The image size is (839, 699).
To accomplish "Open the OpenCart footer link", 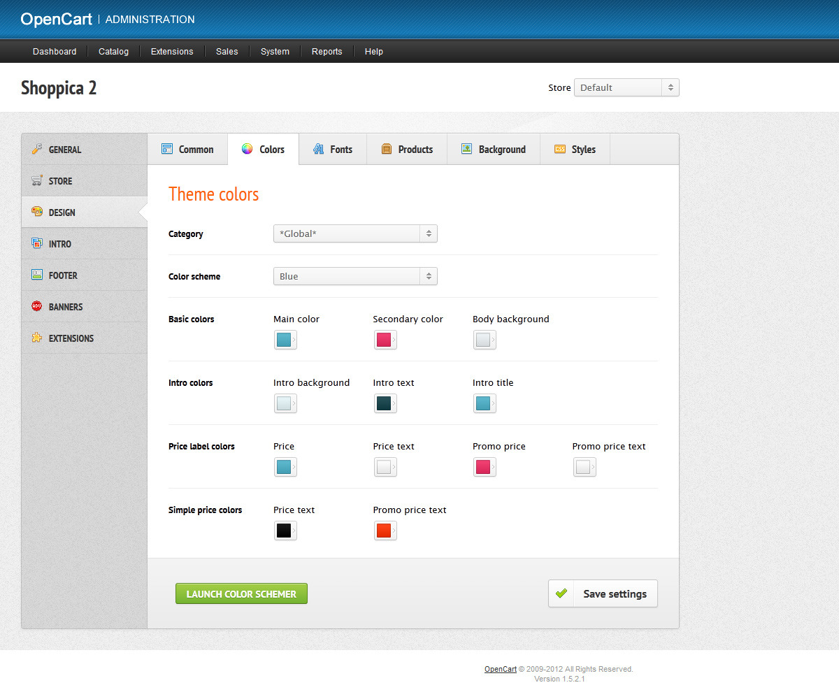I will (501, 669).
